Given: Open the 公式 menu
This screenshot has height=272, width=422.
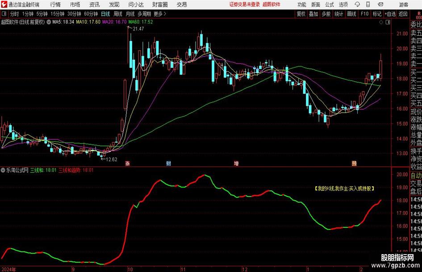Looking at the screenshot, I should [329, 4].
